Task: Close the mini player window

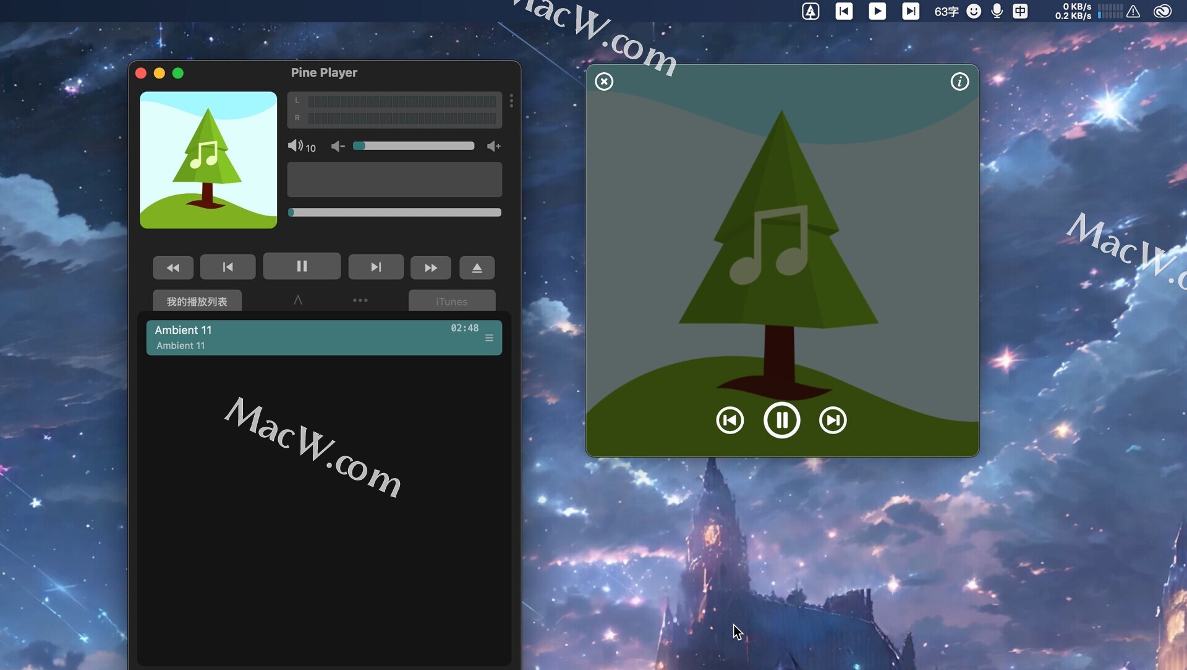Action: 604,82
